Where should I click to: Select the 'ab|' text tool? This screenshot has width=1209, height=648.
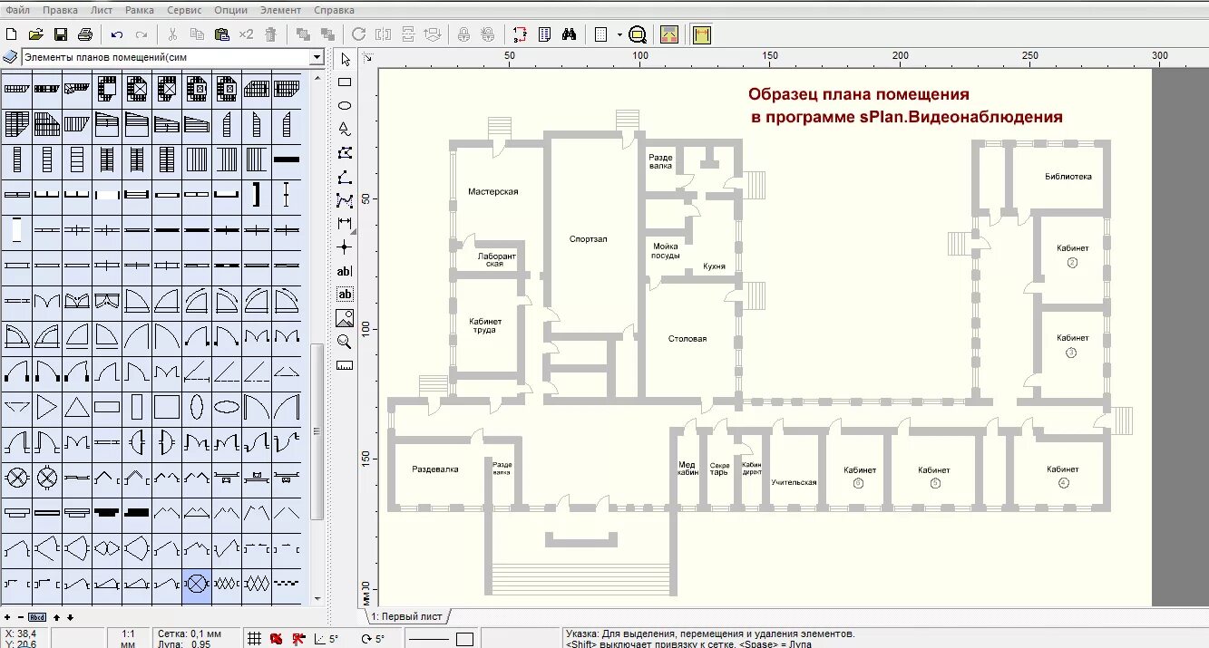click(345, 271)
